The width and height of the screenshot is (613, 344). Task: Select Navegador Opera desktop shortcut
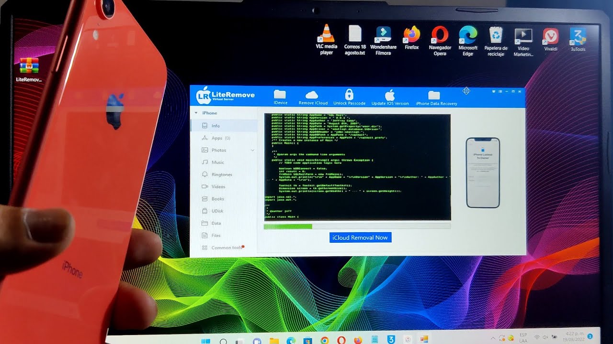coord(440,41)
